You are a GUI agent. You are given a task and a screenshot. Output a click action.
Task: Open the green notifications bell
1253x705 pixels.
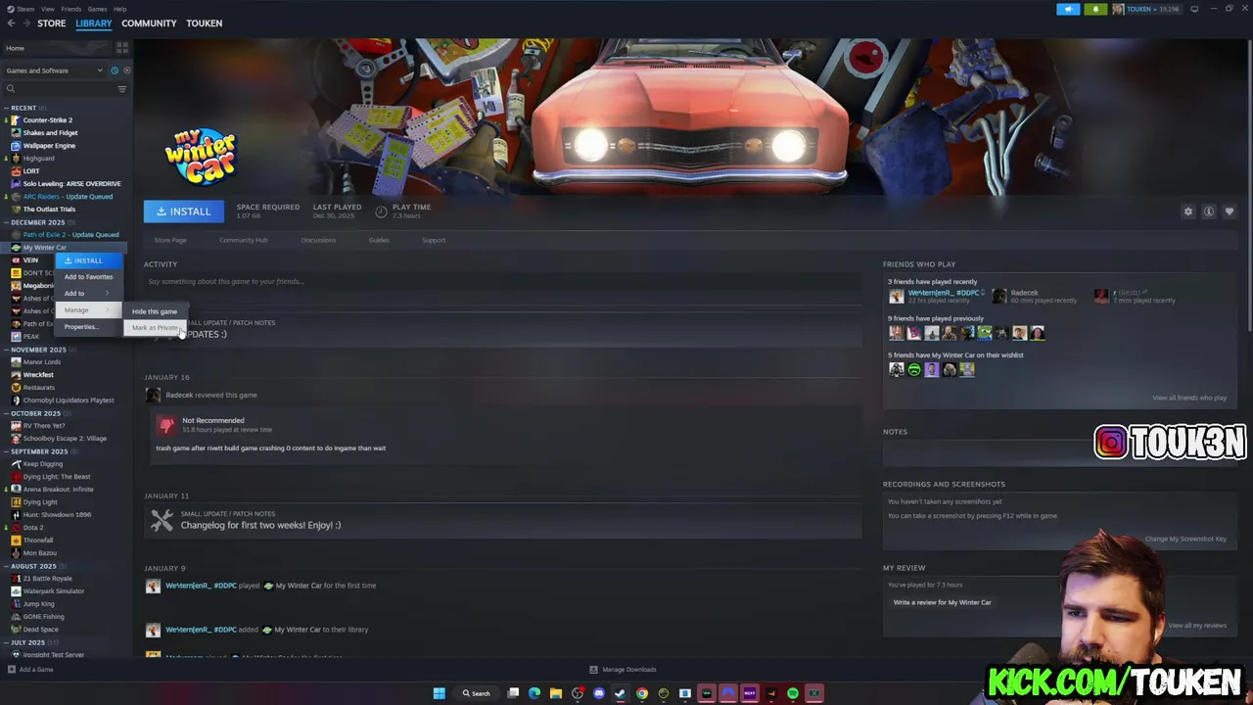tap(1095, 9)
